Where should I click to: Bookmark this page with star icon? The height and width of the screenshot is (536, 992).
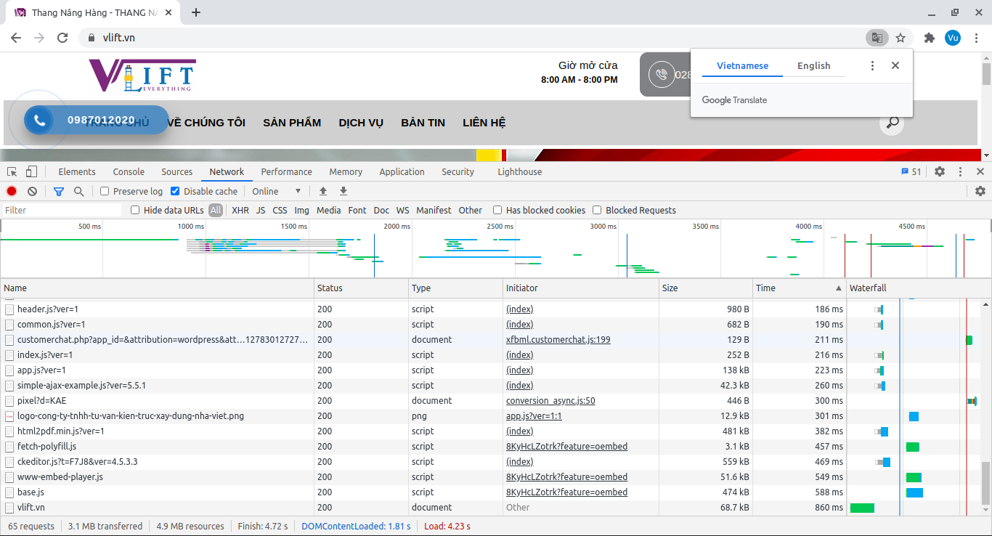(x=900, y=38)
